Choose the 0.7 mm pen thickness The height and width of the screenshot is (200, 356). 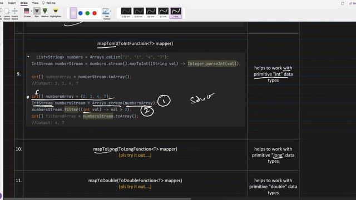pos(163,12)
